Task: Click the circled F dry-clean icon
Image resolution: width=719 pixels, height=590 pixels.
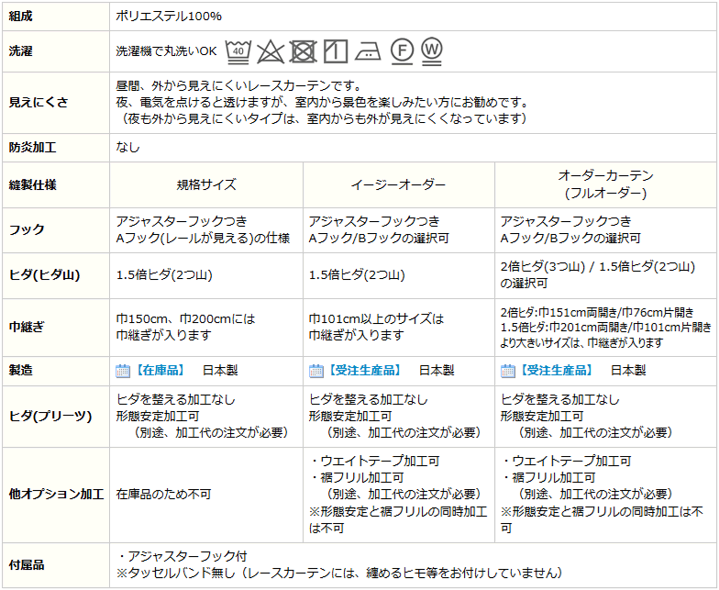Action: (401, 50)
